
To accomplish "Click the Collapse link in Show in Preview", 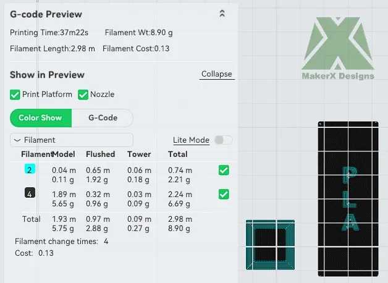I will 217,74.
